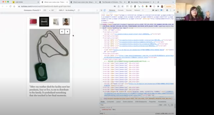Image resolution: width=214 pixels, height=115 pixels.
Task: Show more DevTools panels chevron
Action: tap(143, 10)
